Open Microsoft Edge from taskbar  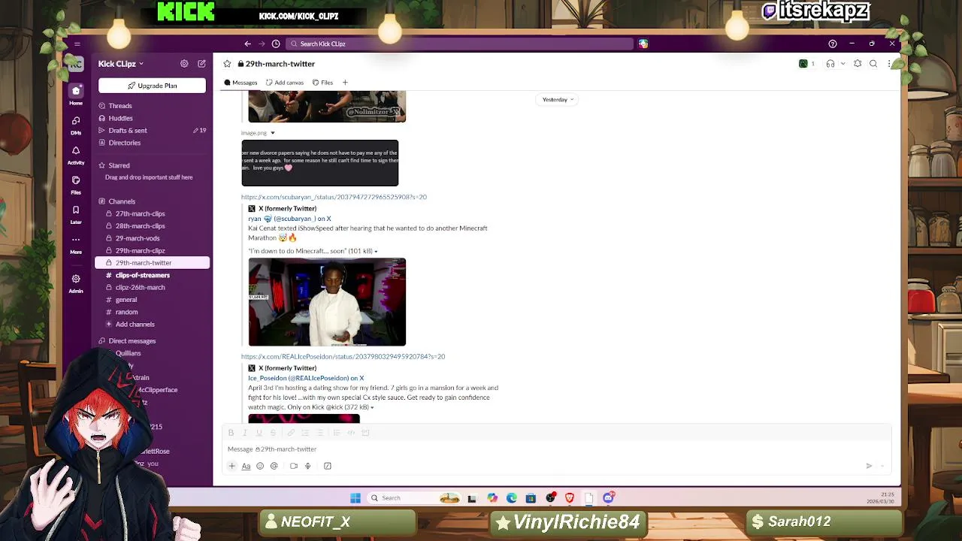point(512,497)
